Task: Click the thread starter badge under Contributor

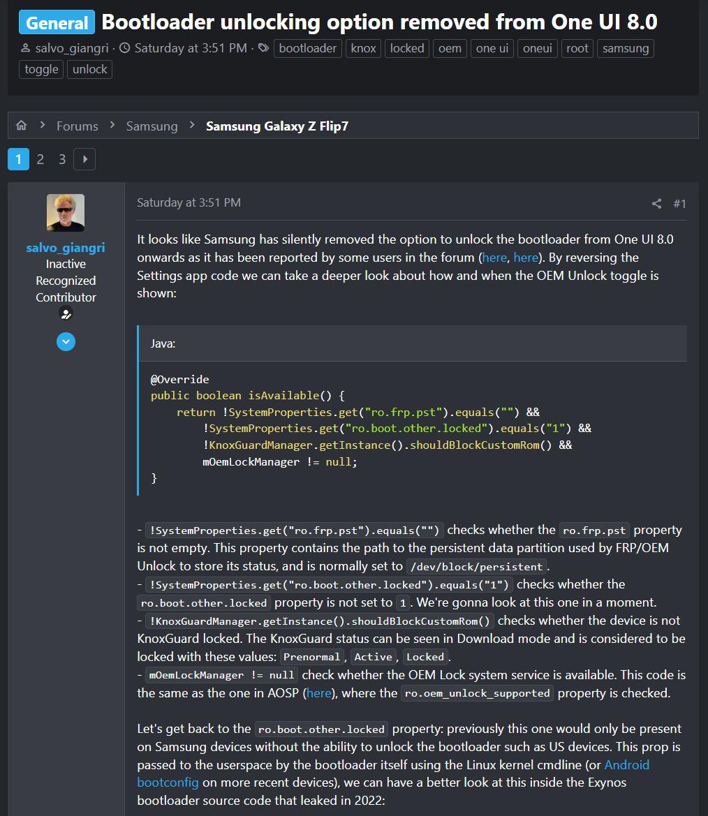Action: [66, 314]
